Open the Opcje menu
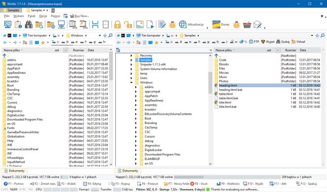The width and height of the screenshot is (327, 192). pos(43,16)
